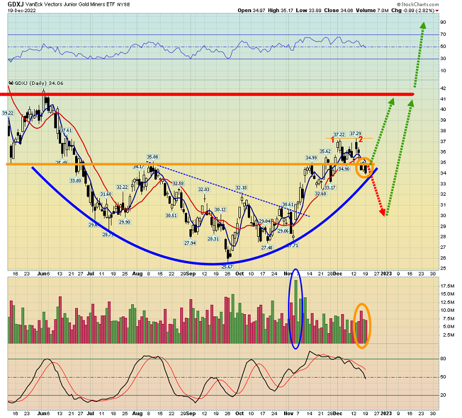Click the 42 label on price axis

coord(443,88)
